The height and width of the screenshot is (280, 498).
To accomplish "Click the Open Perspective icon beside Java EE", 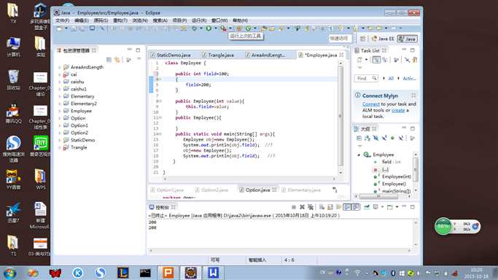I will tap(362, 39).
